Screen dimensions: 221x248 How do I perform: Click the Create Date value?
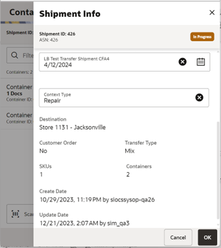pyautogui.click(x=97, y=199)
